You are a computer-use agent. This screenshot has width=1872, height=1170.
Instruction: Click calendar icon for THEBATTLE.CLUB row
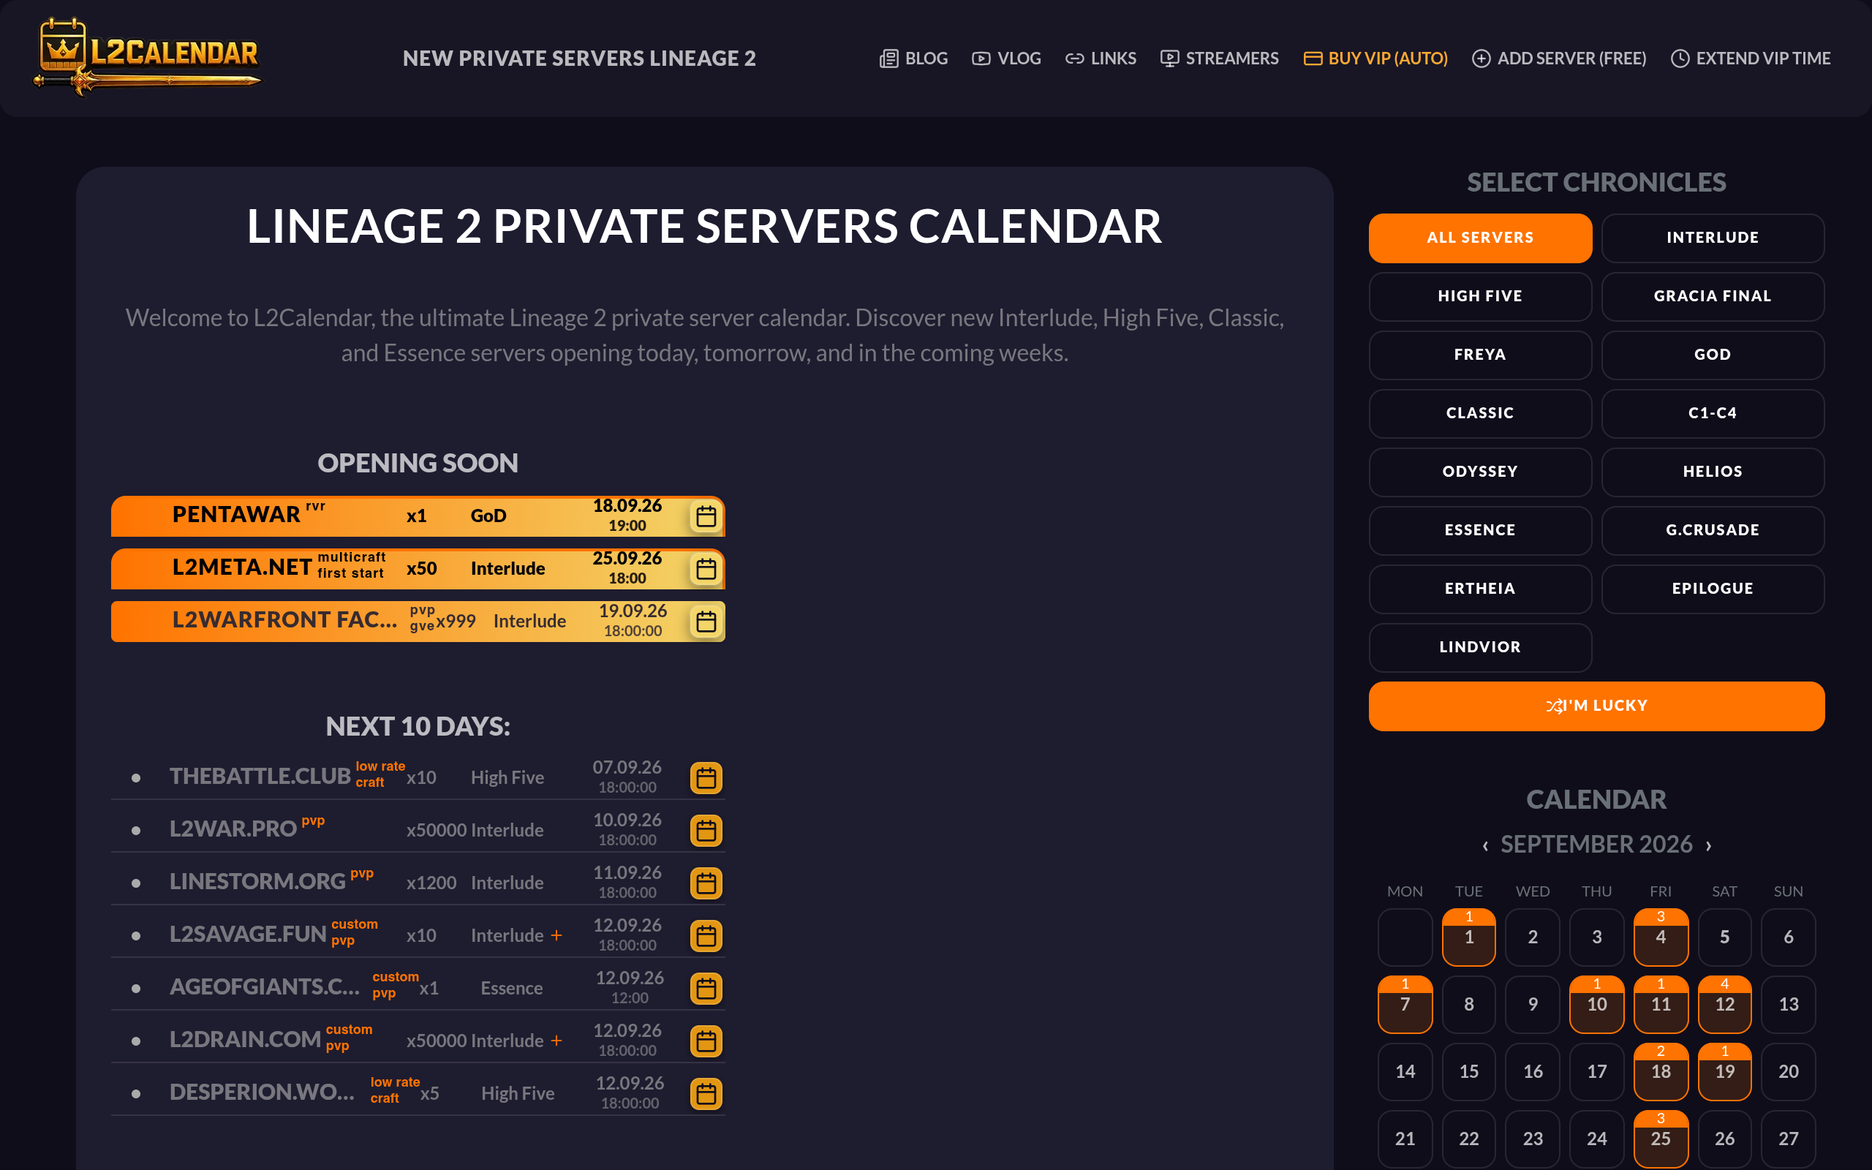706,777
